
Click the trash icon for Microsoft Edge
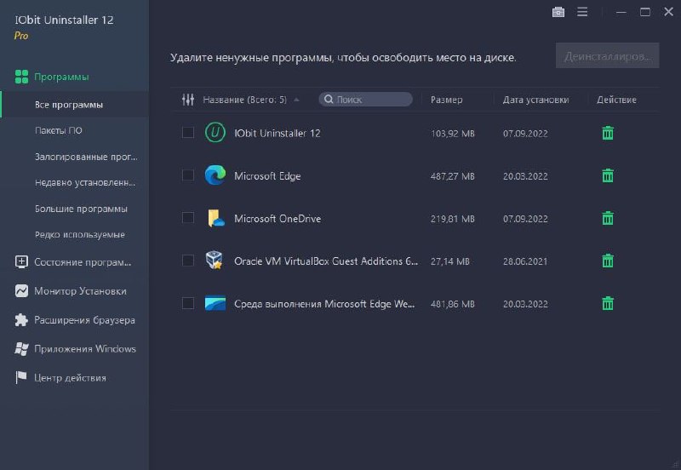click(608, 175)
